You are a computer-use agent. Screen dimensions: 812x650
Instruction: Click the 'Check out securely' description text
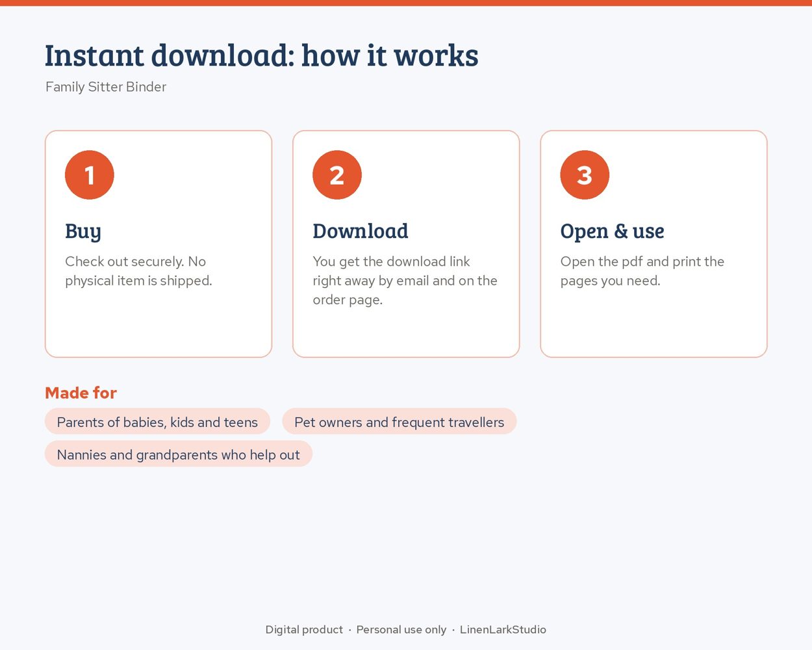(x=138, y=271)
